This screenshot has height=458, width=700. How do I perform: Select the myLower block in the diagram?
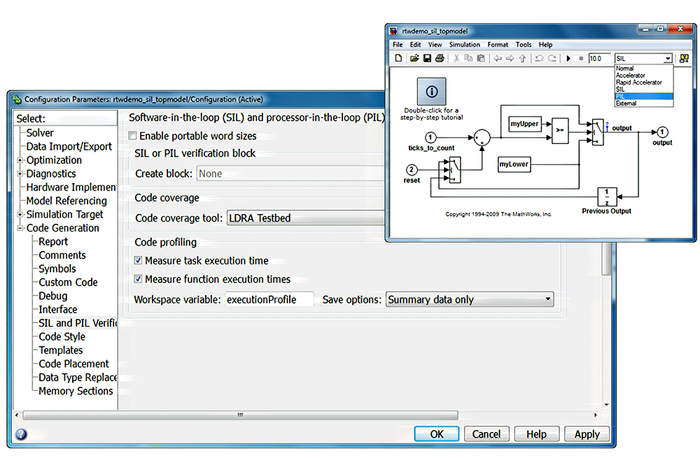click(514, 164)
